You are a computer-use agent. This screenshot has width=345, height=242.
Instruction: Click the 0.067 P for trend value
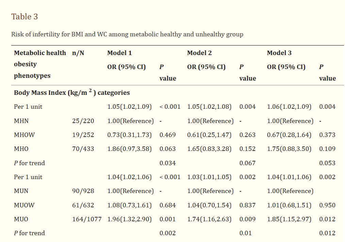(x=247, y=163)
